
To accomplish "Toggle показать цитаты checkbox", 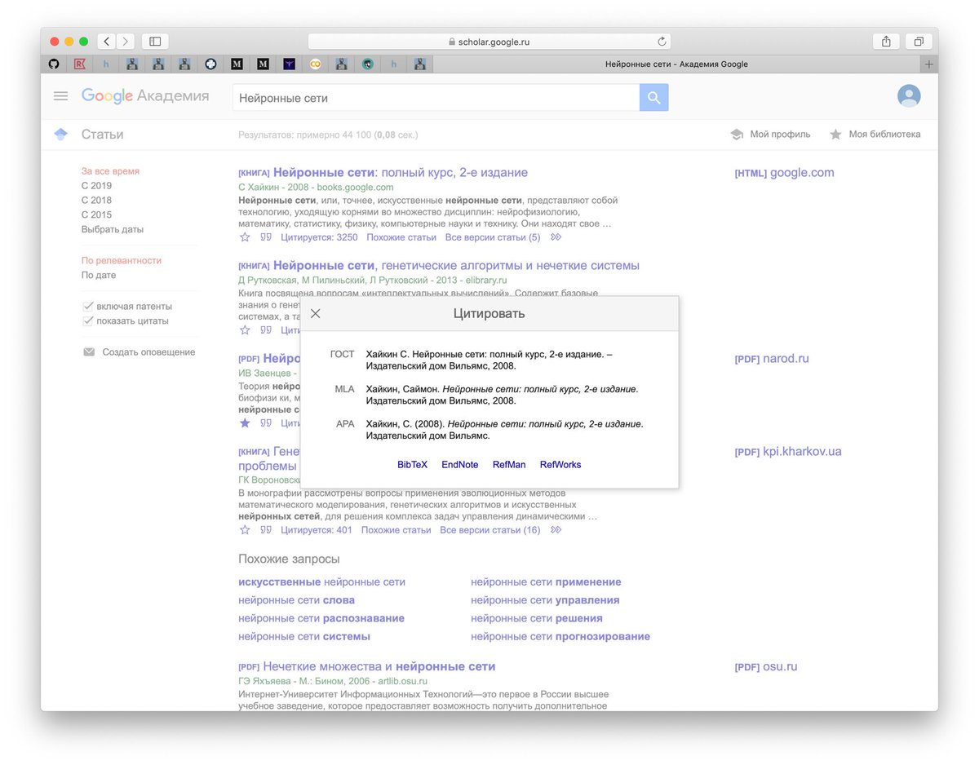I will (x=88, y=321).
